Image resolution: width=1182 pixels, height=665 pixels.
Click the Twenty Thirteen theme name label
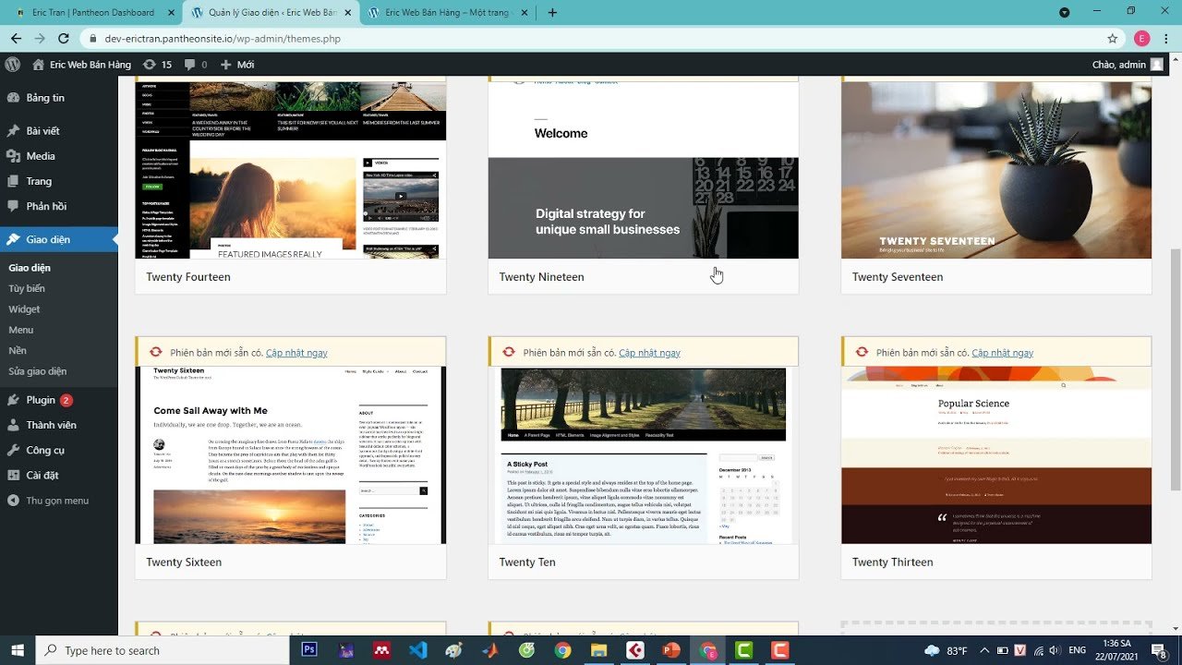(892, 562)
